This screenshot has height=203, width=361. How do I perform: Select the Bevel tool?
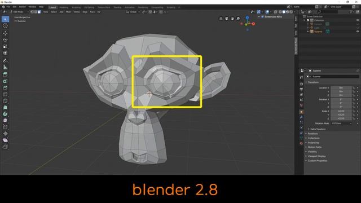click(5, 88)
